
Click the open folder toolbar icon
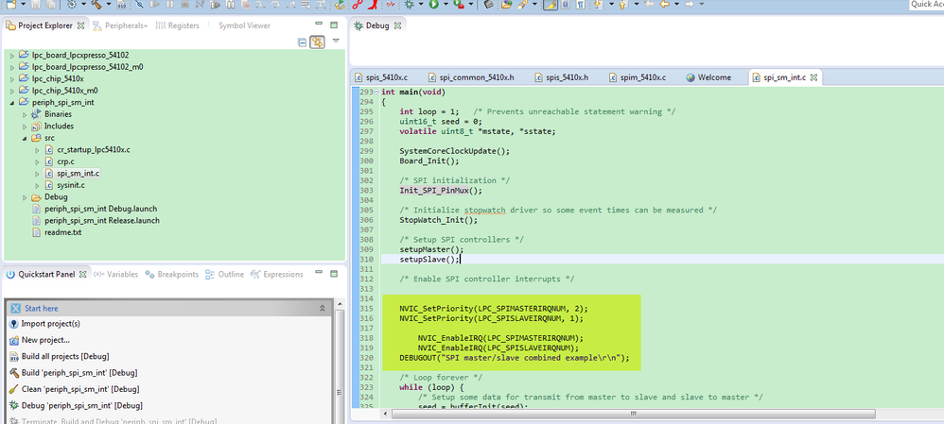507,4
